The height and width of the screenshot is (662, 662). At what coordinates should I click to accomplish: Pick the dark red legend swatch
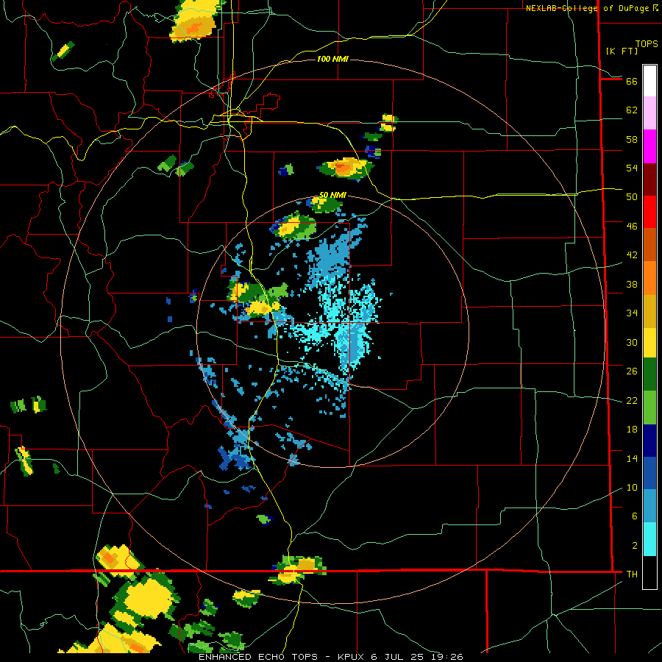[x=649, y=179]
